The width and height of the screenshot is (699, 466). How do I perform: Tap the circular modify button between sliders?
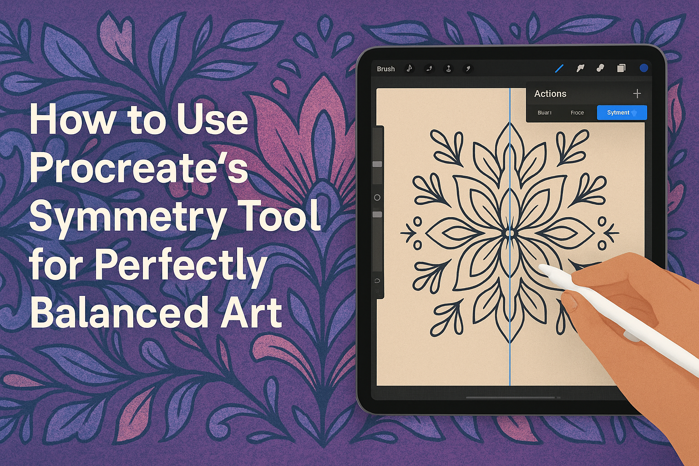[x=377, y=198]
